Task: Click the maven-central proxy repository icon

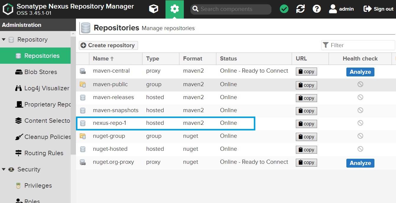Action: [x=83, y=71]
